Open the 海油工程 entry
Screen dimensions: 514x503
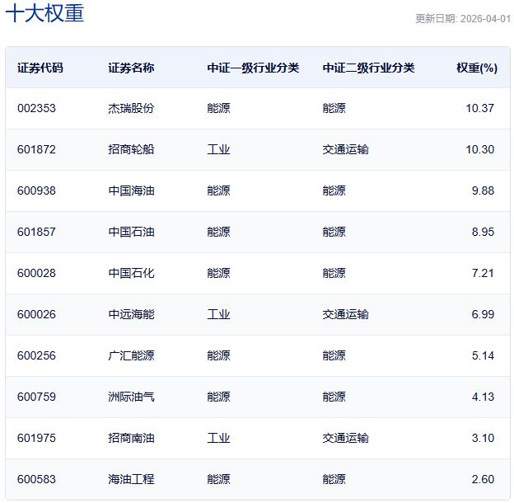click(131, 479)
